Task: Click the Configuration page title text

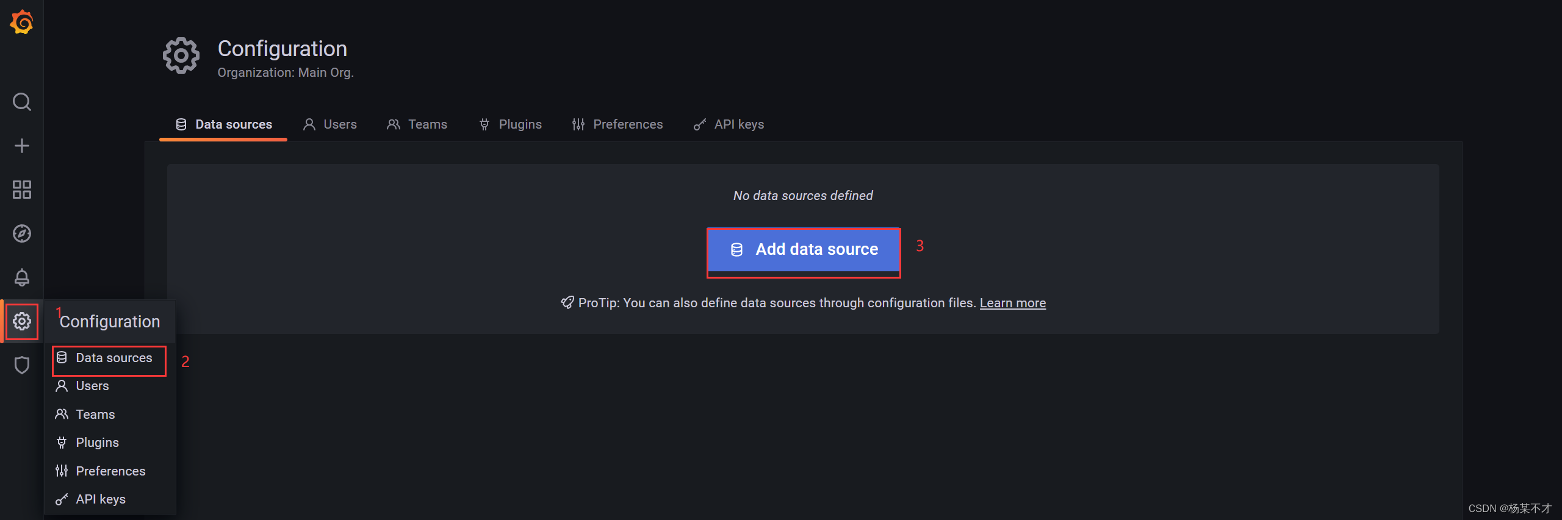Action: (283, 49)
